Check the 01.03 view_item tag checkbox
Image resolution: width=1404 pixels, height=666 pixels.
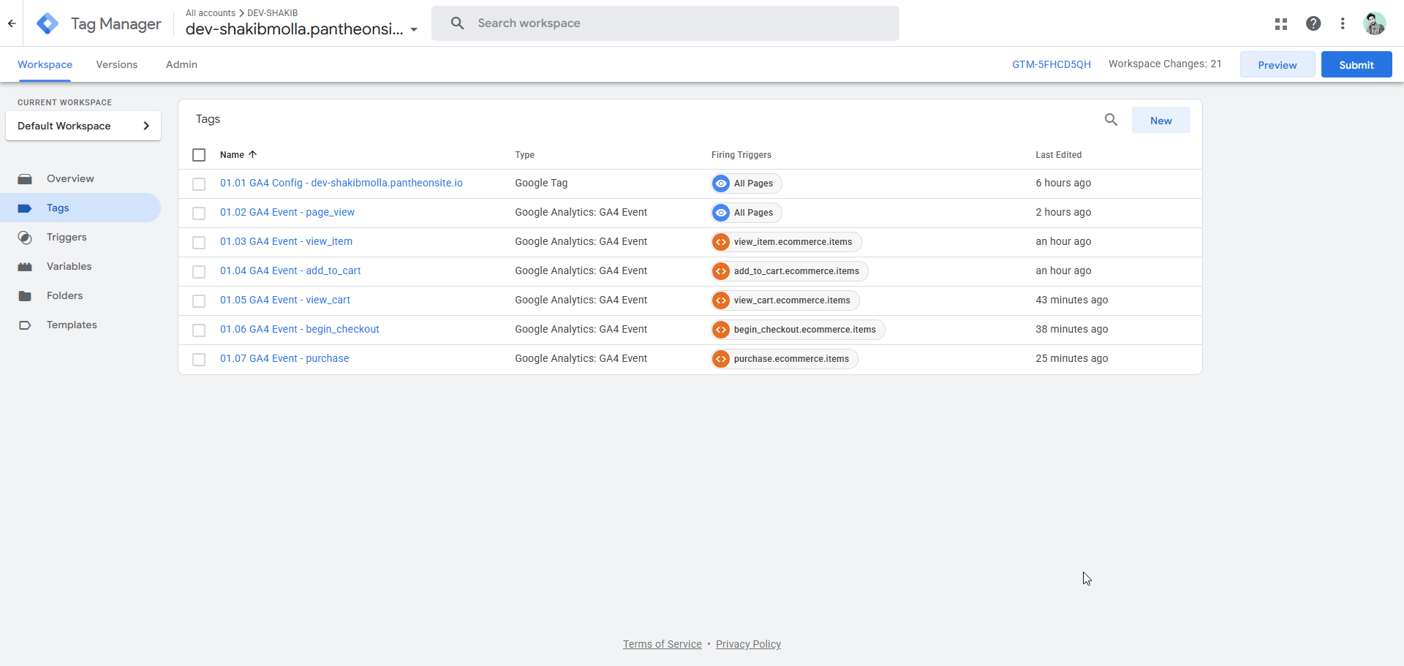tap(199, 243)
